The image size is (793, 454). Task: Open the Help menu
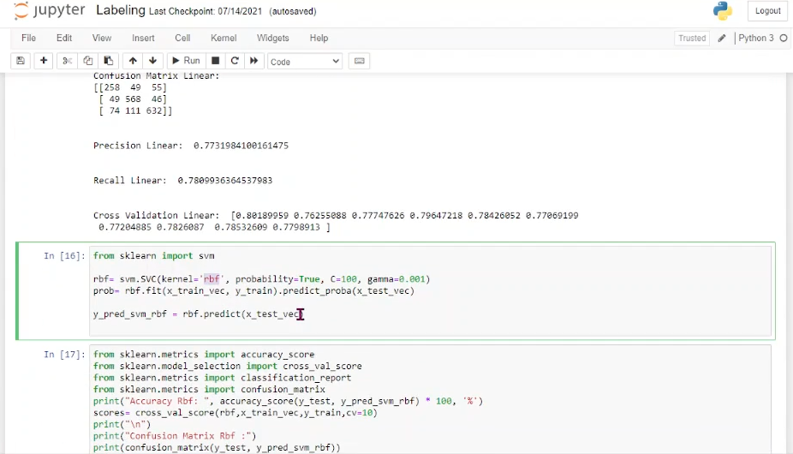coord(319,38)
